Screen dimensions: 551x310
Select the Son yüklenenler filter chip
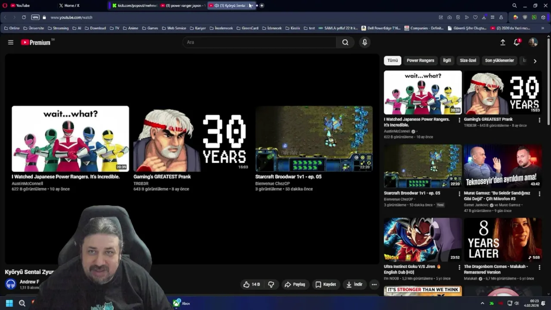click(x=499, y=61)
